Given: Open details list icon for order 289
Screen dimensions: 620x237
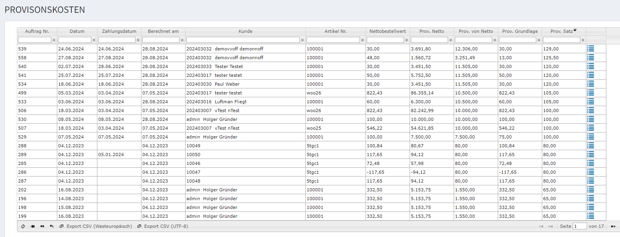Looking at the screenshot, I should (x=590, y=155).
